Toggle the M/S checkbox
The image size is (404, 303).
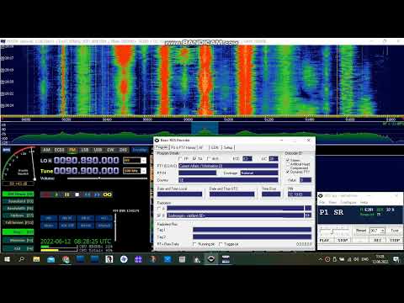pos(209,159)
